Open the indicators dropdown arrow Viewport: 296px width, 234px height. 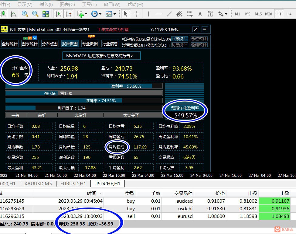(86, 14)
